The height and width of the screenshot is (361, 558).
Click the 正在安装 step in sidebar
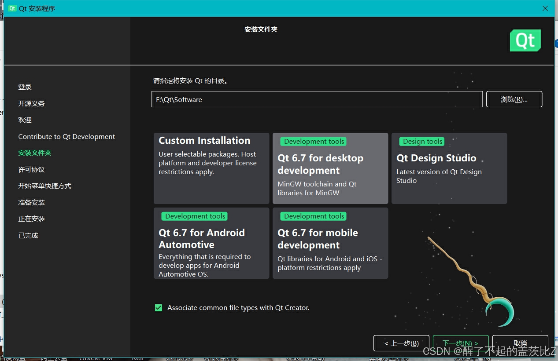tap(31, 219)
